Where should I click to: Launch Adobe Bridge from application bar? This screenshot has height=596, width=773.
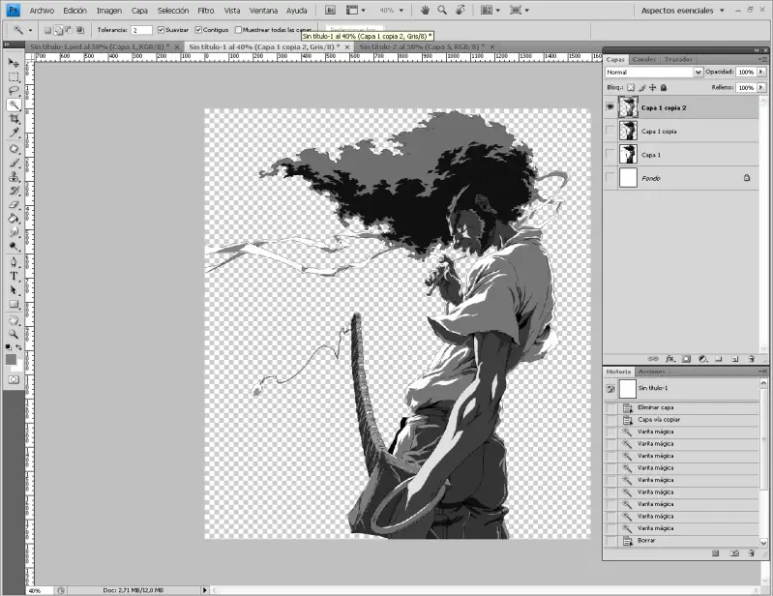(x=331, y=10)
